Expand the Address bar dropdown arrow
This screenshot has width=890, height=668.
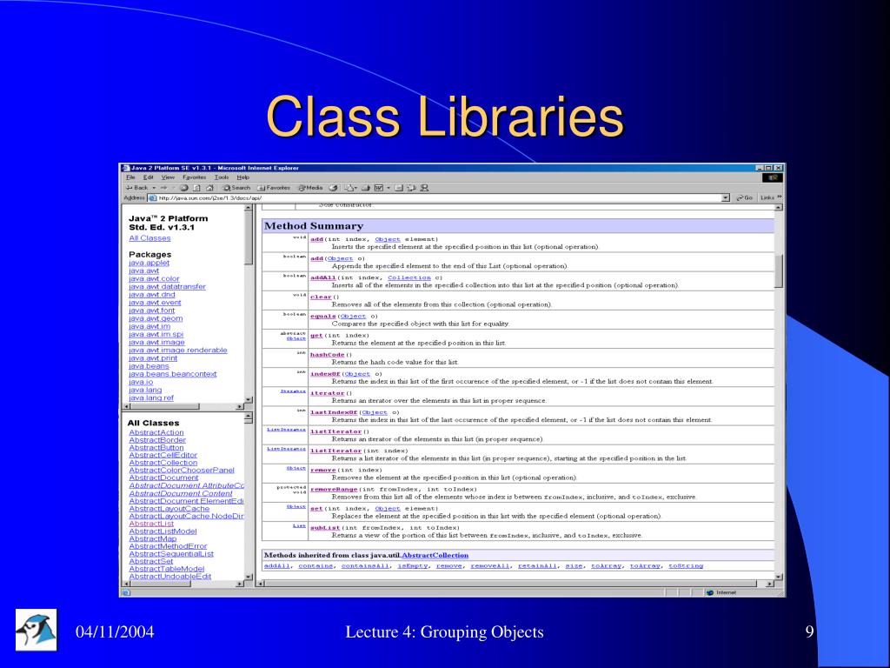click(726, 198)
